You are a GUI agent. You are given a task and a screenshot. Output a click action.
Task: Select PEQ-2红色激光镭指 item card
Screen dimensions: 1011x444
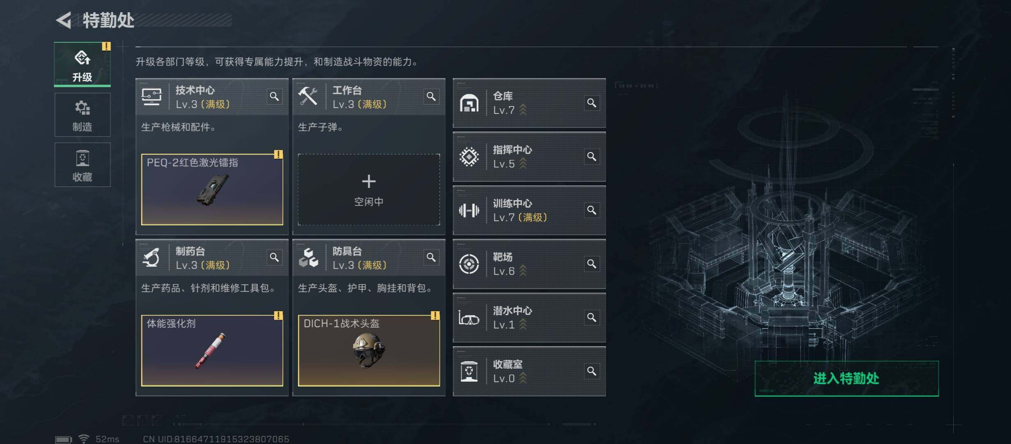tap(212, 190)
